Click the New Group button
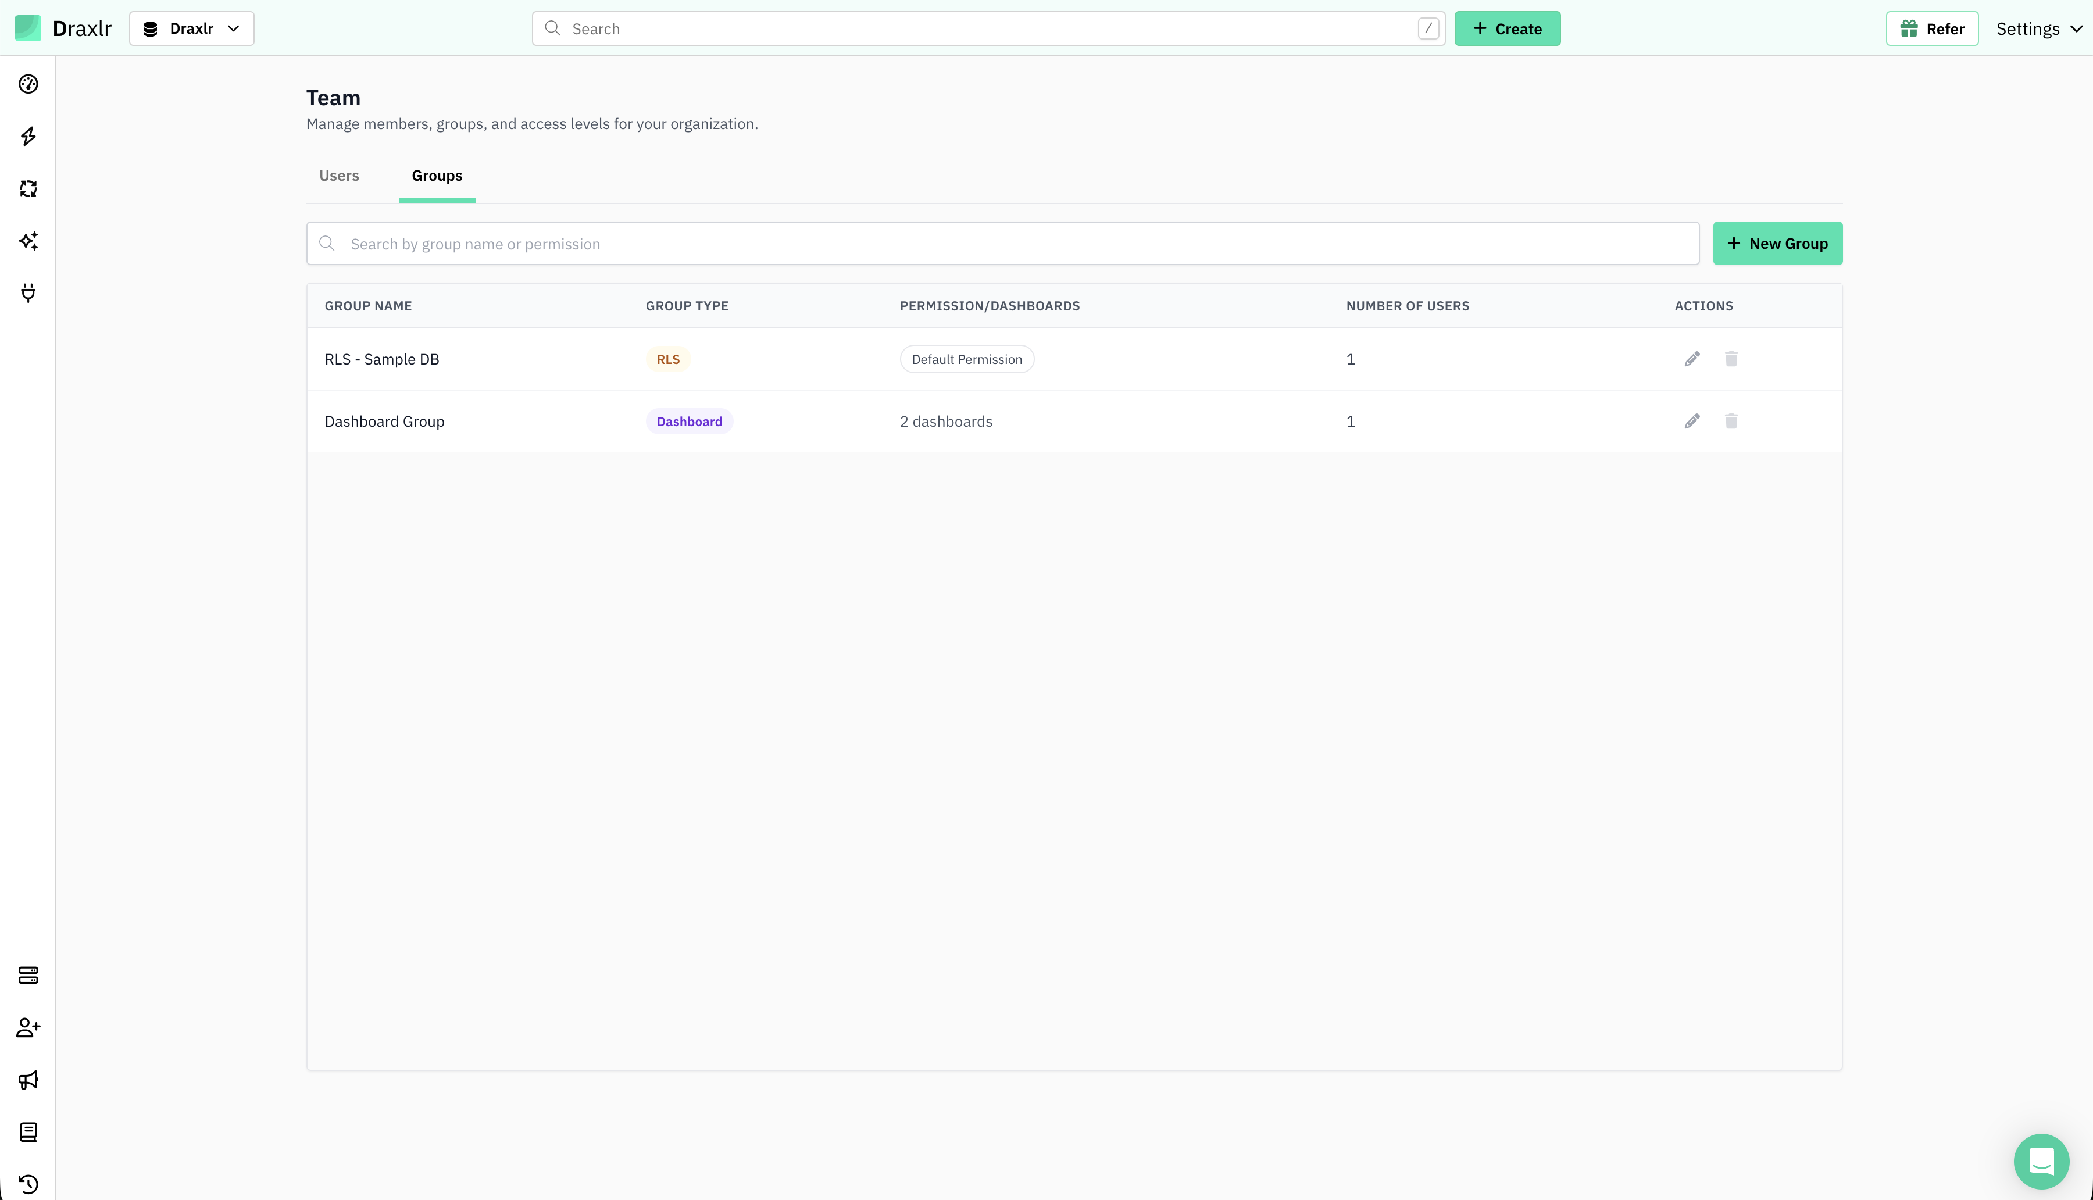 pyautogui.click(x=1777, y=243)
